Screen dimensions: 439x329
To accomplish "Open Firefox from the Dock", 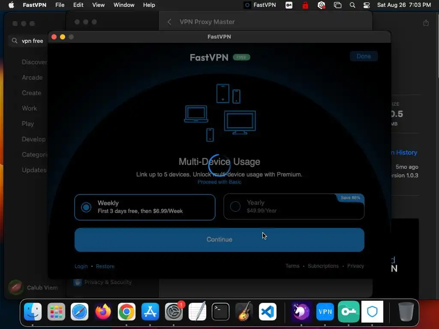I will pyautogui.click(x=103, y=311).
